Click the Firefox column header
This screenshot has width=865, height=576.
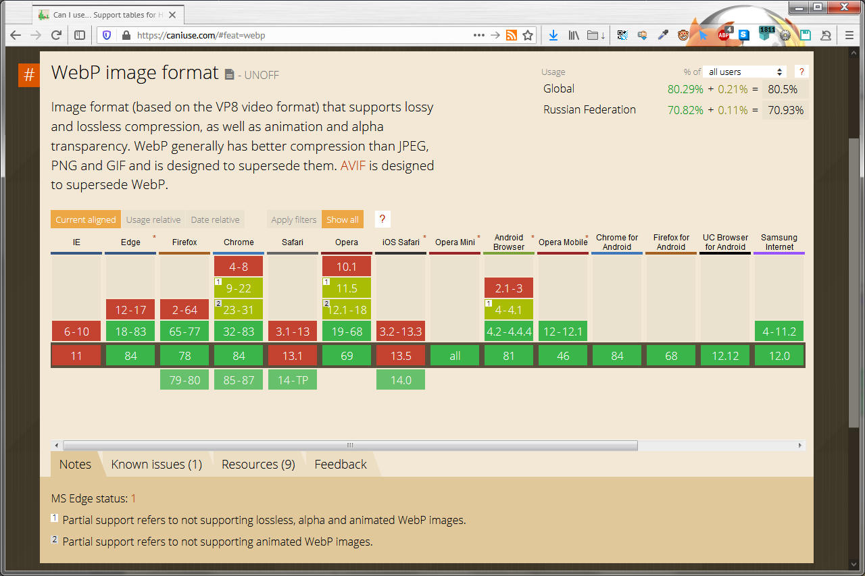(x=184, y=242)
